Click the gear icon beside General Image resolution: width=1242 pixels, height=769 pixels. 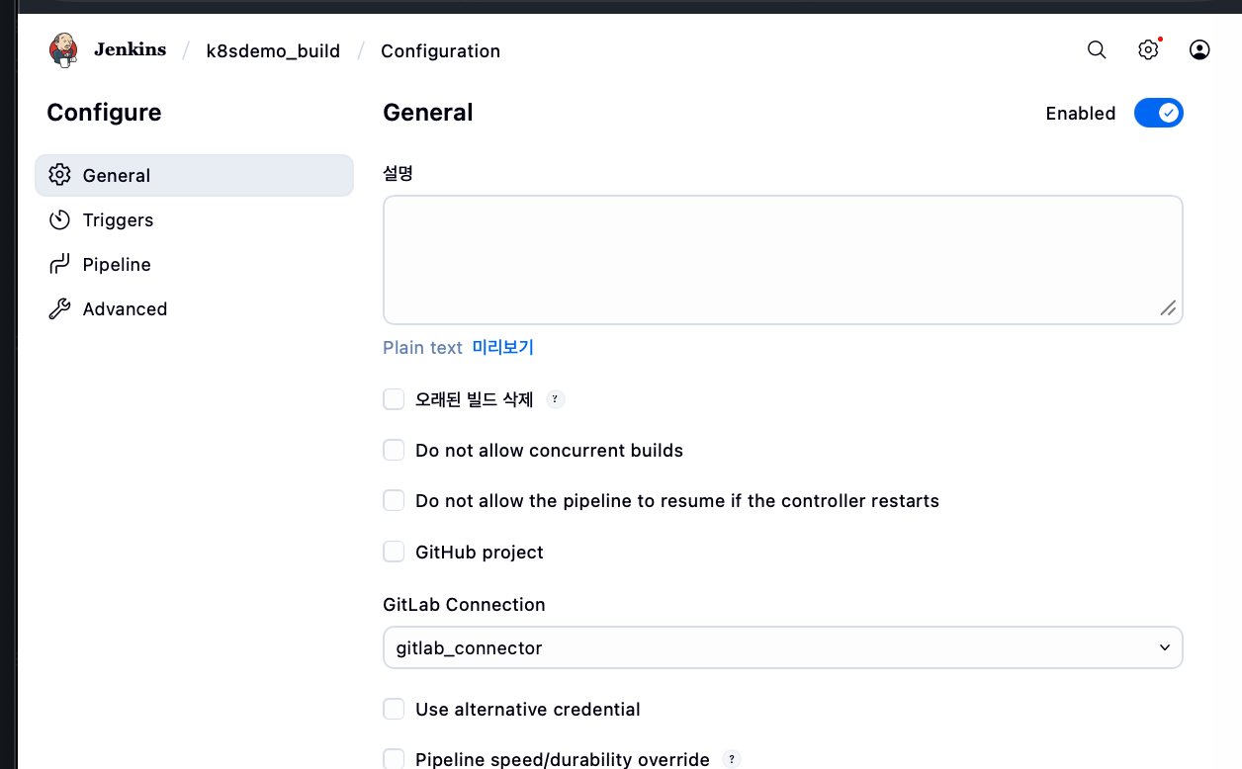click(x=60, y=175)
